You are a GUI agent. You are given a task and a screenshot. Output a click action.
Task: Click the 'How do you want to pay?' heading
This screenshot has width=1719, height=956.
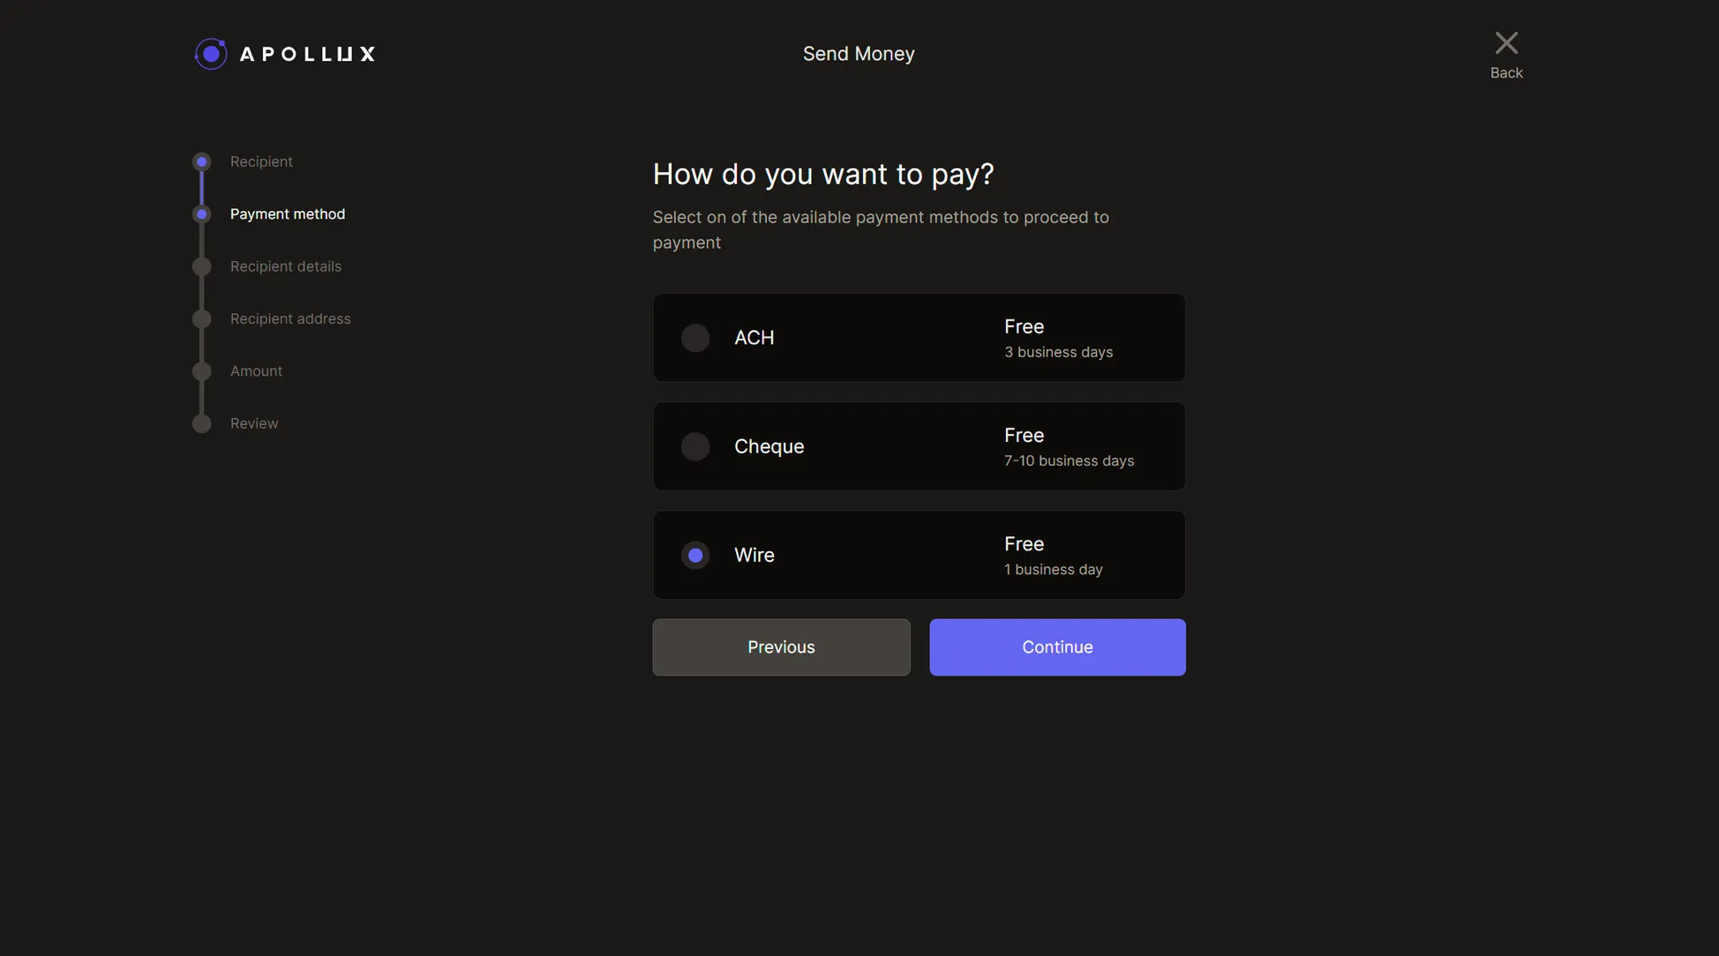(x=823, y=174)
